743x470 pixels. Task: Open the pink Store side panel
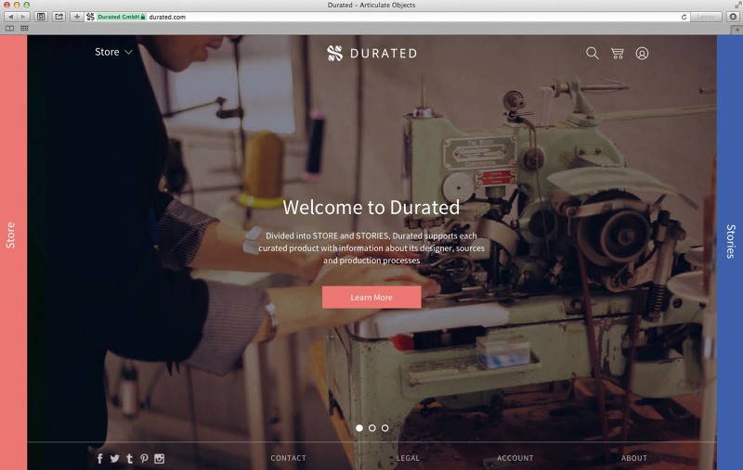[13, 235]
